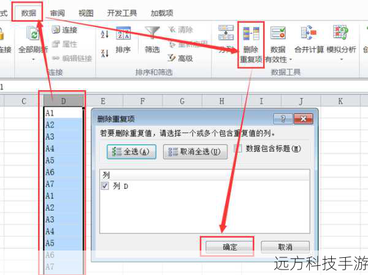Toggle the 筛选 filter funnel
Image resolution: width=368 pixels, height=275 pixels.
click(x=152, y=40)
